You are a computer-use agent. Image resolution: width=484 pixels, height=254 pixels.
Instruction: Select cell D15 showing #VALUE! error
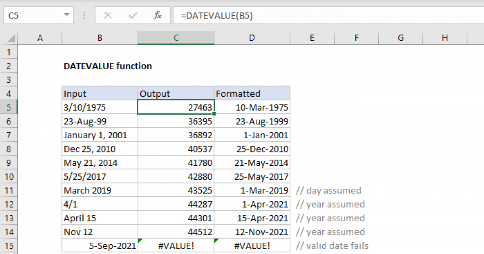click(x=252, y=246)
